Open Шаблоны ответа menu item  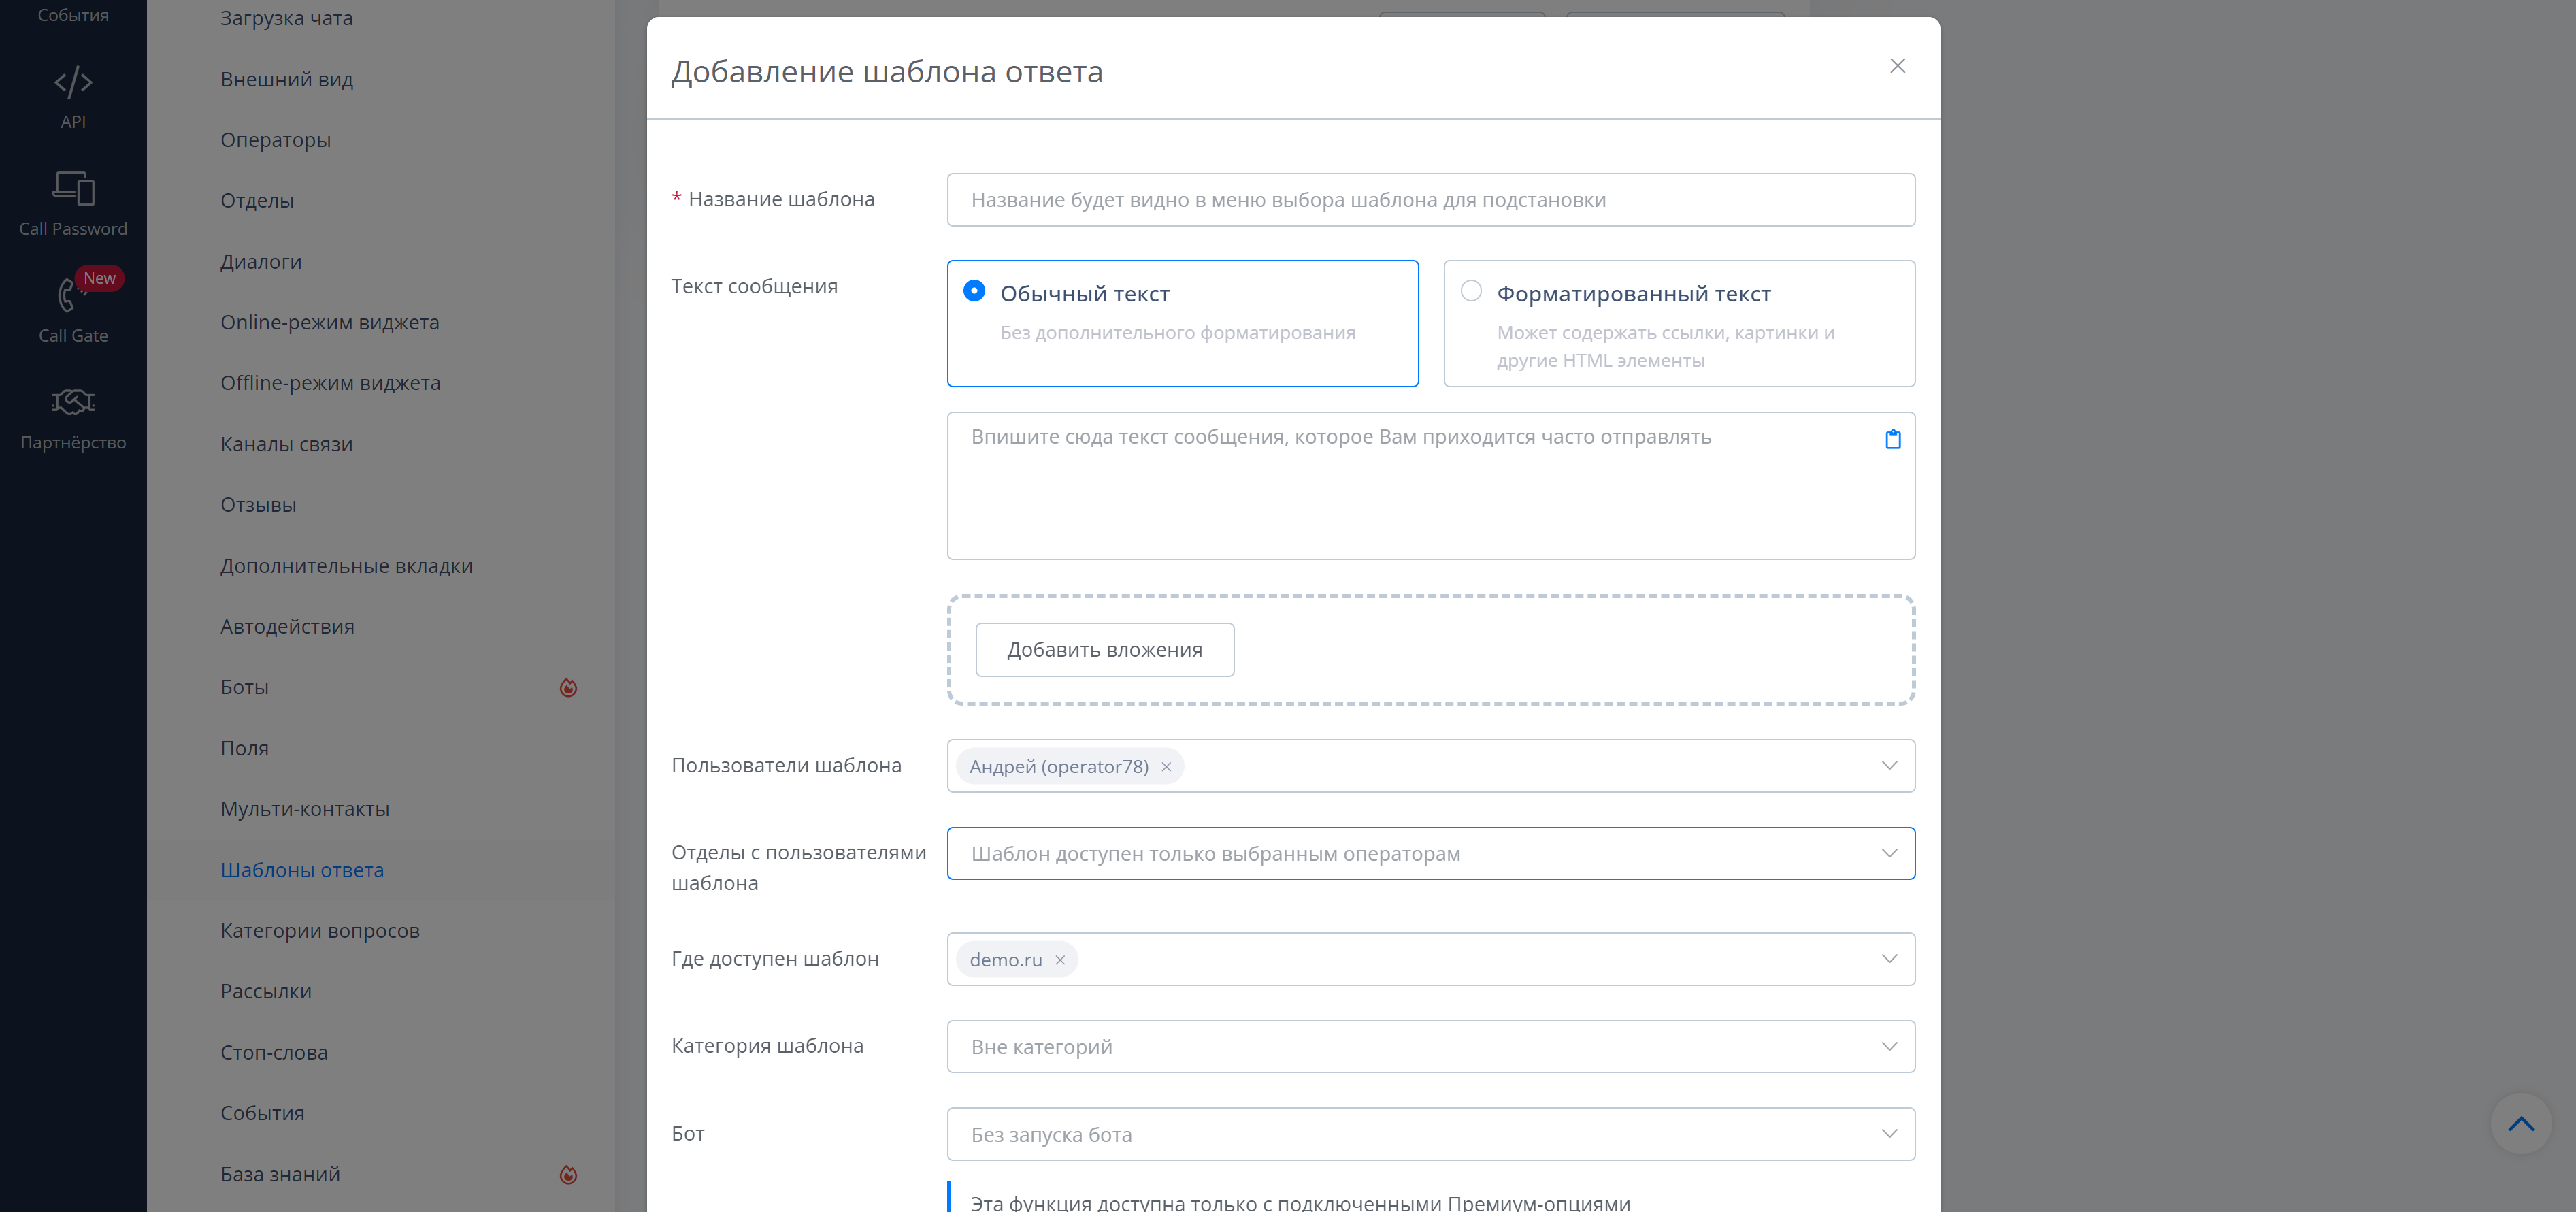point(302,870)
